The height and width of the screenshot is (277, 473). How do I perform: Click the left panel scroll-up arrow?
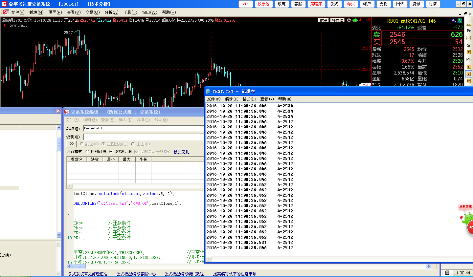pyautogui.click(x=59, y=127)
